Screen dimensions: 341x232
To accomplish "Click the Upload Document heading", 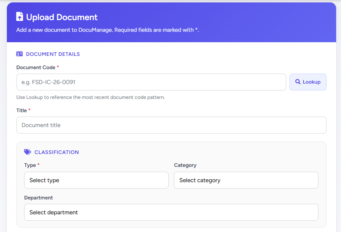I will (x=62, y=17).
